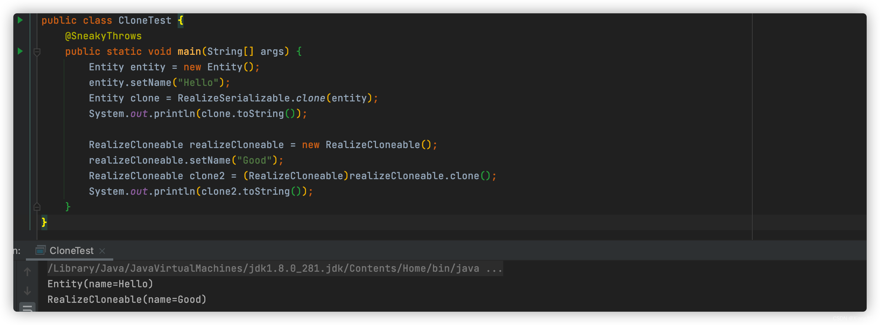Click the fold end marker at main's closing brace

[37, 207]
